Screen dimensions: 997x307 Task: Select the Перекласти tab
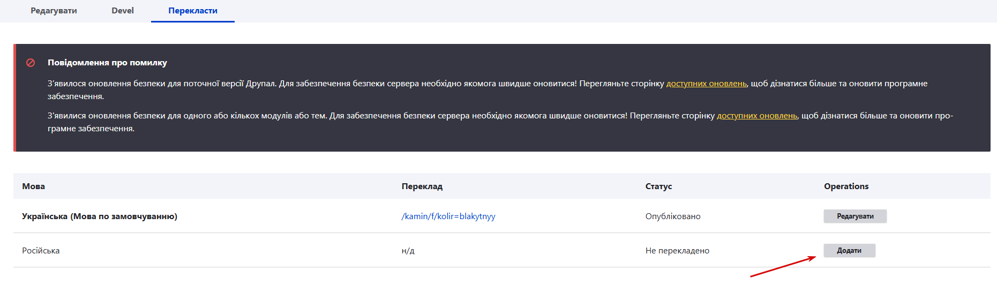coord(193,11)
